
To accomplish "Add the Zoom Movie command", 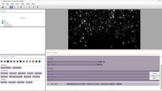I will tap(4, 73).
